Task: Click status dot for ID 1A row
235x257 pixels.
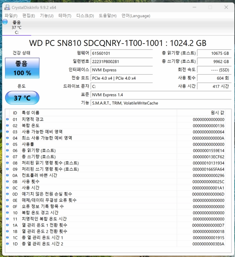Action: click(x=8, y=225)
